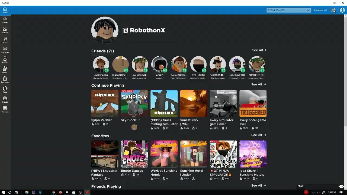Open the Grass Cutting Simulator thumbnail
The image size is (347, 195).
point(164,103)
